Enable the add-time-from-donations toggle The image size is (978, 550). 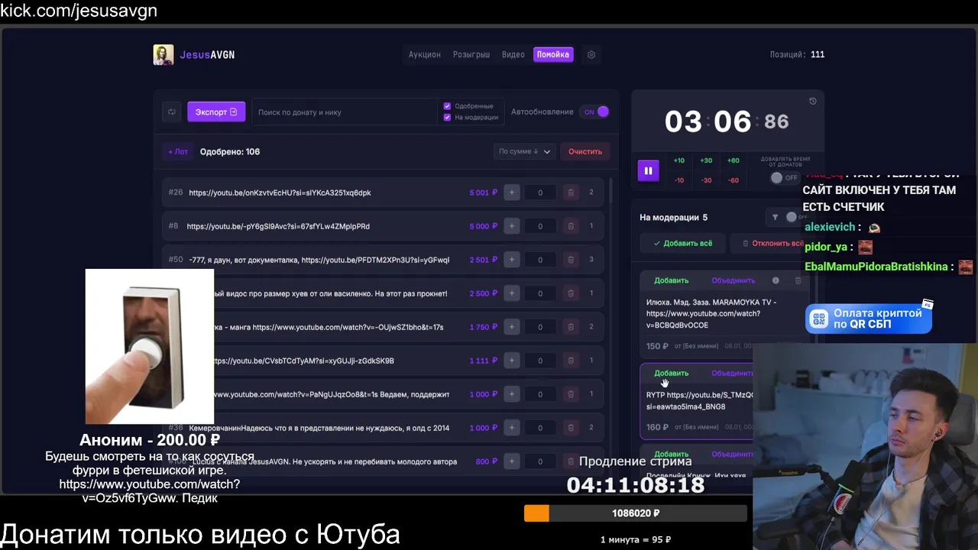click(783, 178)
